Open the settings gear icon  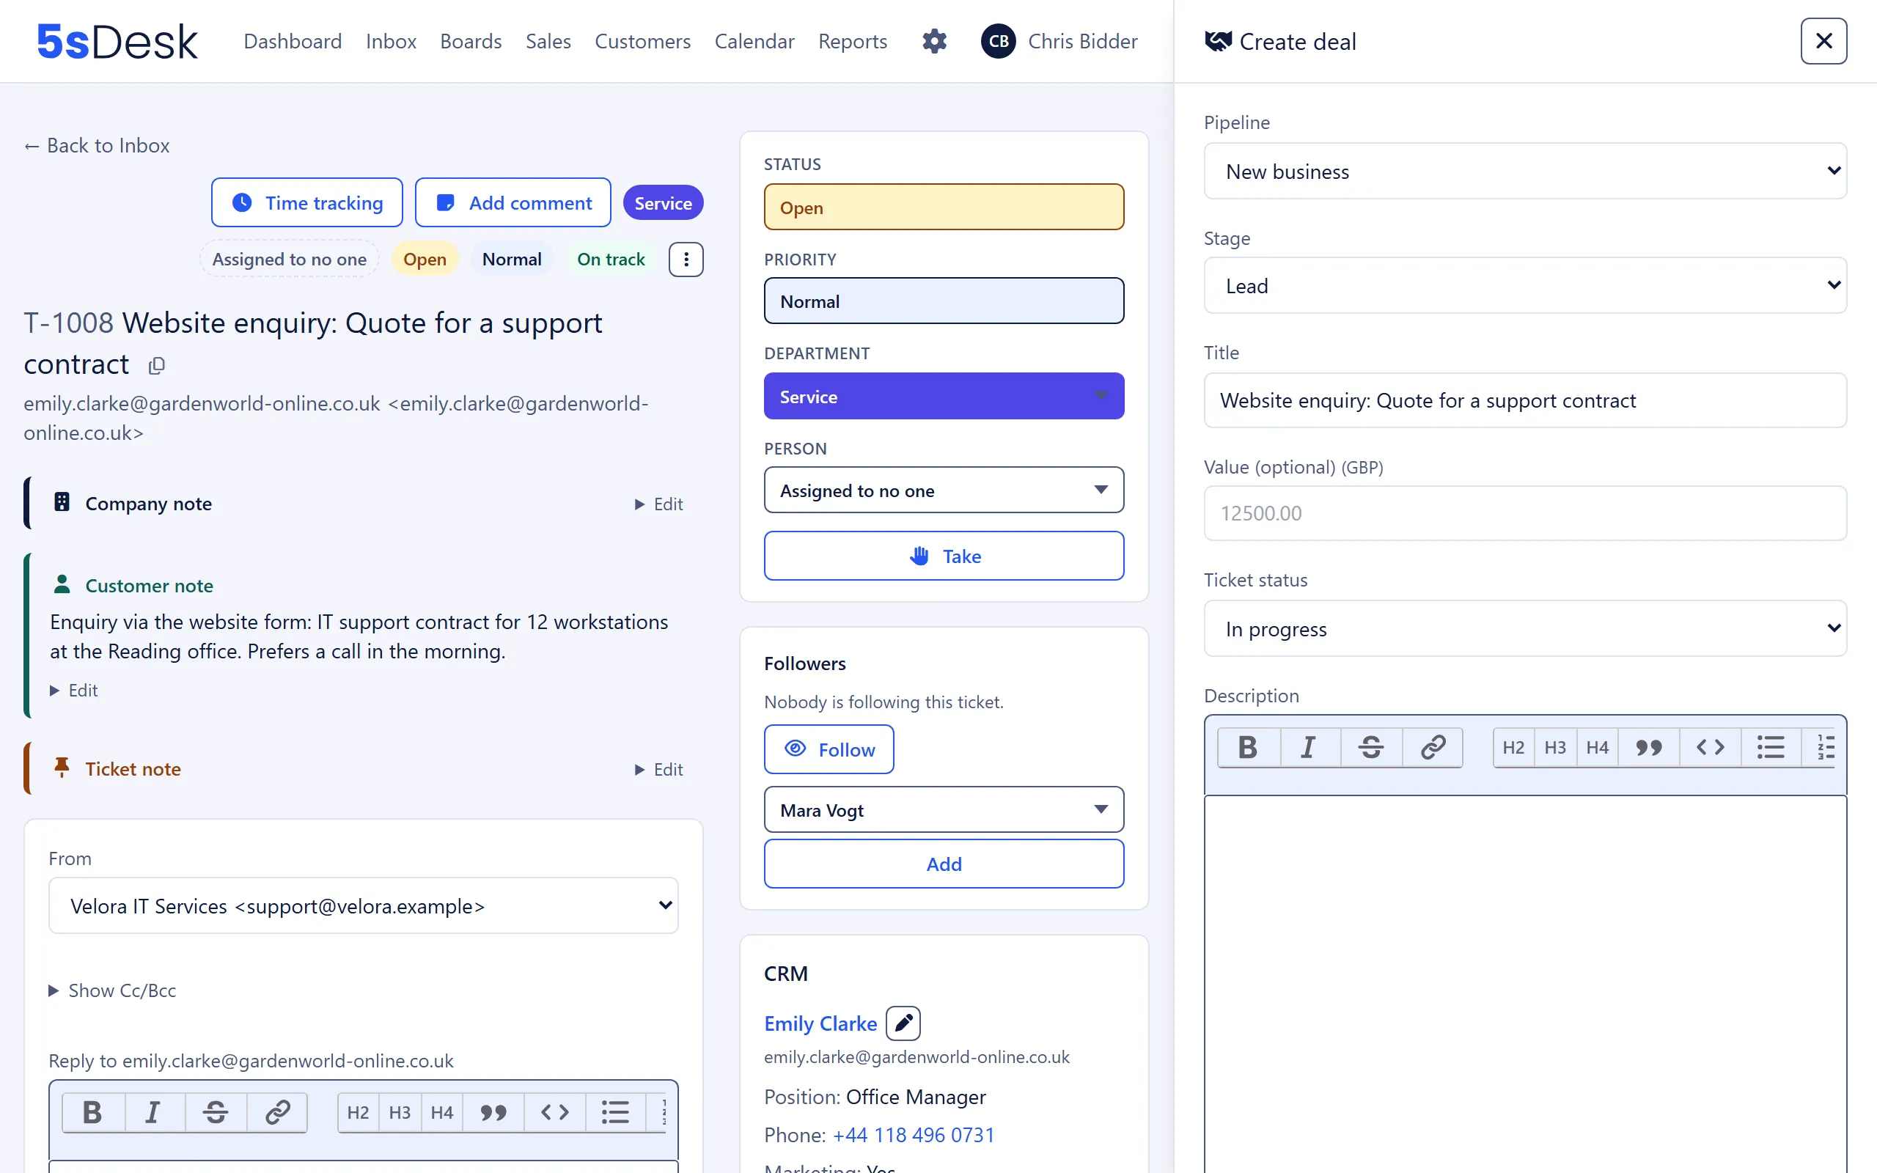point(934,41)
